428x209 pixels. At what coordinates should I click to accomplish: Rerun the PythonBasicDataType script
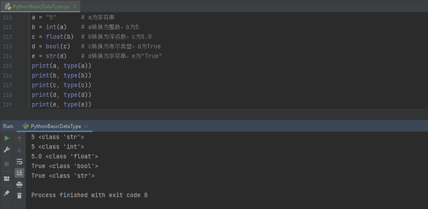[7, 138]
